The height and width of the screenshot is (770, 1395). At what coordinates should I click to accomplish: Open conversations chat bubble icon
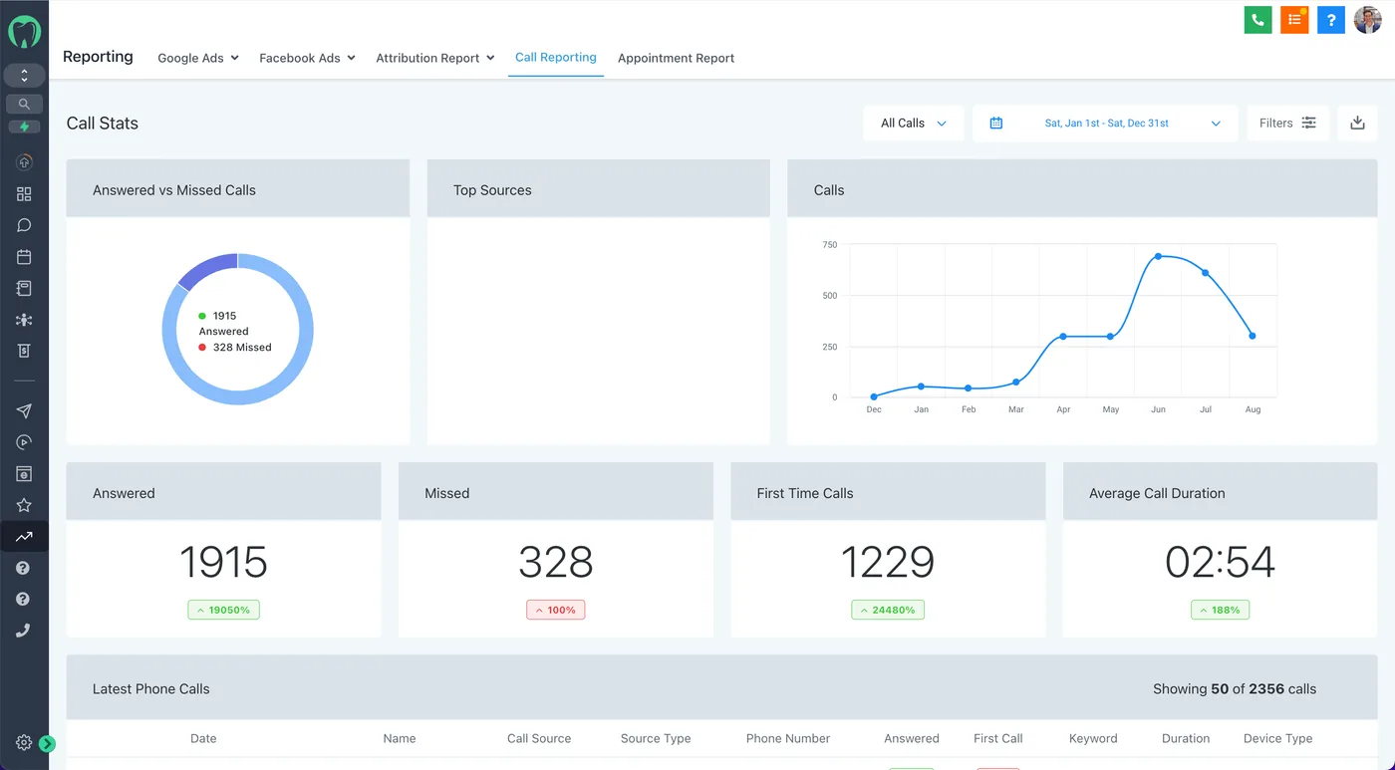pos(24,225)
